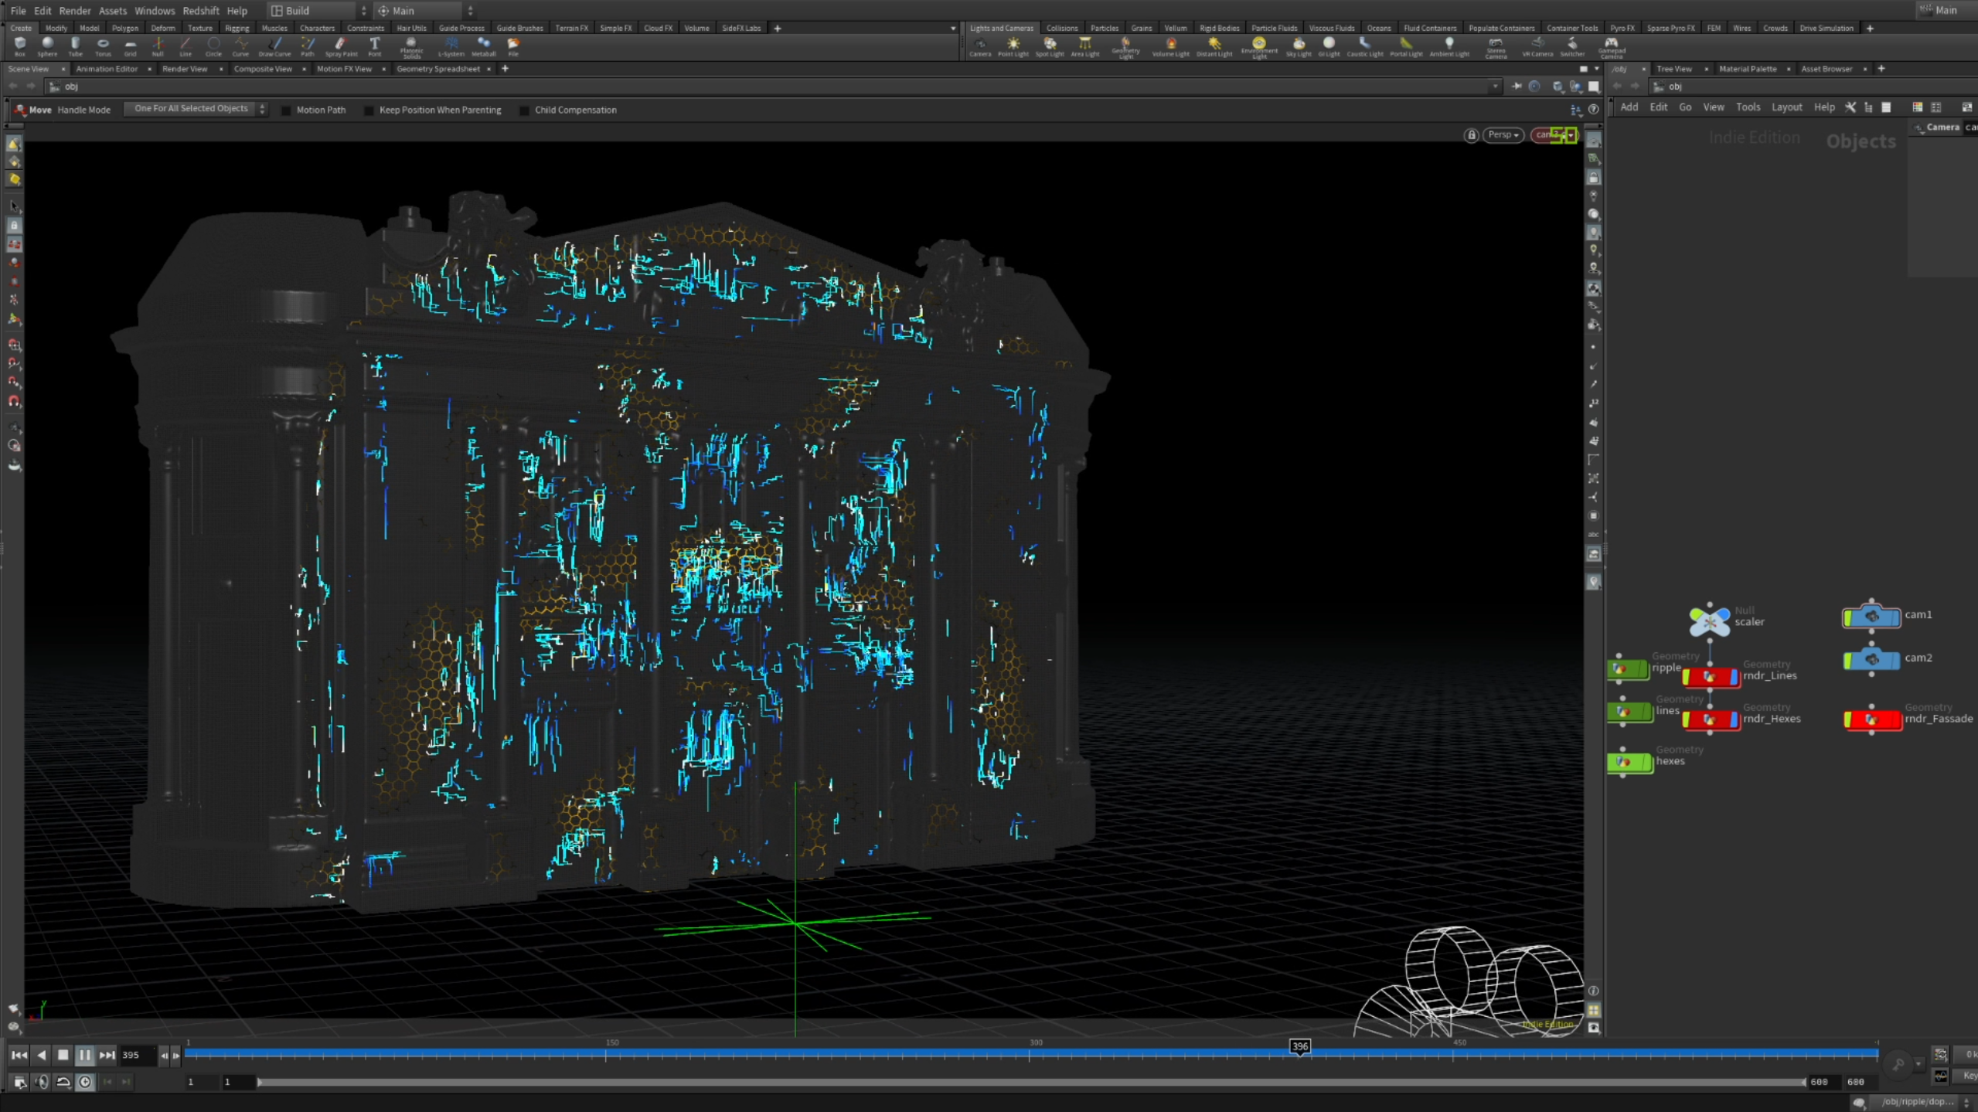This screenshot has height=1112, width=1978.
Task: Select the Circle shelf tool
Action: [213, 46]
